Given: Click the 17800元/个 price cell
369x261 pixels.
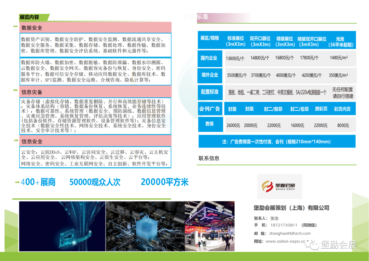Looking at the screenshot, I should point(309,58).
